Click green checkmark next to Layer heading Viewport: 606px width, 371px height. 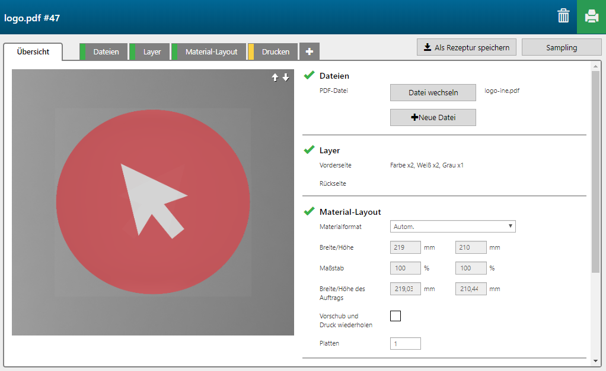(309, 150)
